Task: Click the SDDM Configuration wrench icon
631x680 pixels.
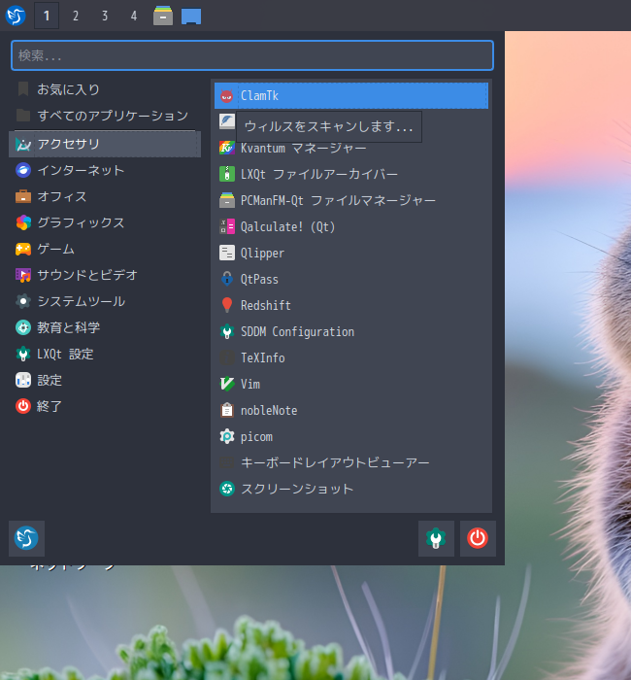Action: click(x=226, y=331)
